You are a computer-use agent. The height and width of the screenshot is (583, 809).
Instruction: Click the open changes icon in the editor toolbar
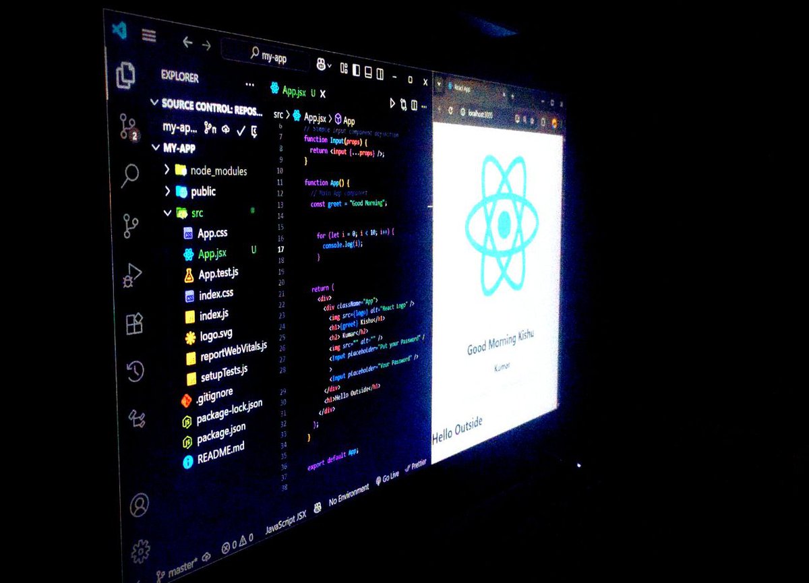click(403, 104)
